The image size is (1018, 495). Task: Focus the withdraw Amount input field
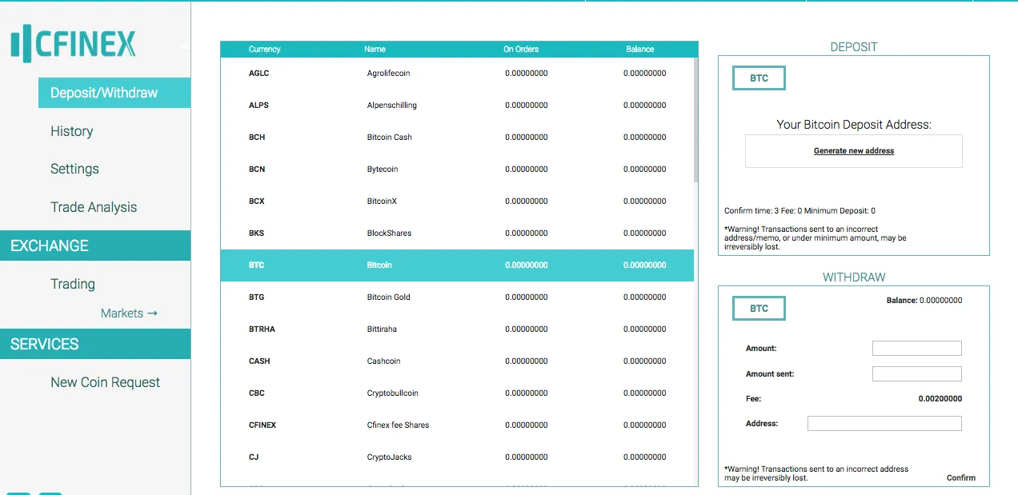917,349
